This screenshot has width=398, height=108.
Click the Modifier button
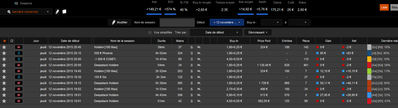point(120,22)
